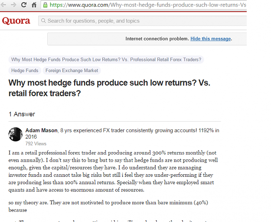Click the answer paragraph starting 'I am a retail'

(x=113, y=171)
